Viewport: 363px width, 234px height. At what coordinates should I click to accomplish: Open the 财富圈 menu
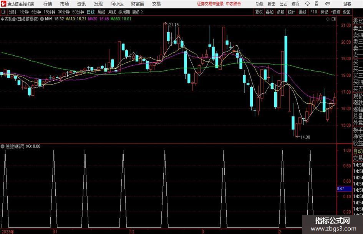click(138, 4)
